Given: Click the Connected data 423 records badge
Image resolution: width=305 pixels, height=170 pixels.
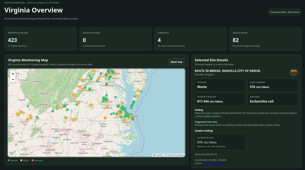Looking at the screenshot, I should click(285, 12).
